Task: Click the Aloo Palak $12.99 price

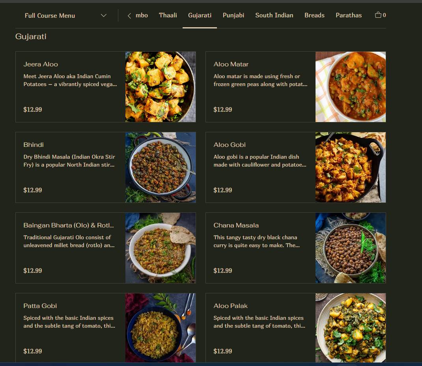Action: pos(222,351)
